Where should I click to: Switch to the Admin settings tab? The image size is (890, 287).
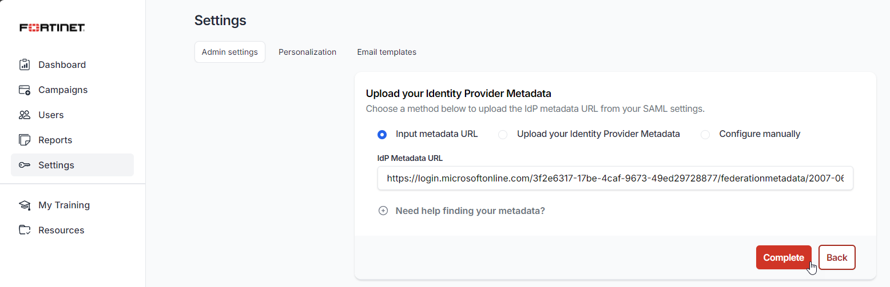pos(230,52)
